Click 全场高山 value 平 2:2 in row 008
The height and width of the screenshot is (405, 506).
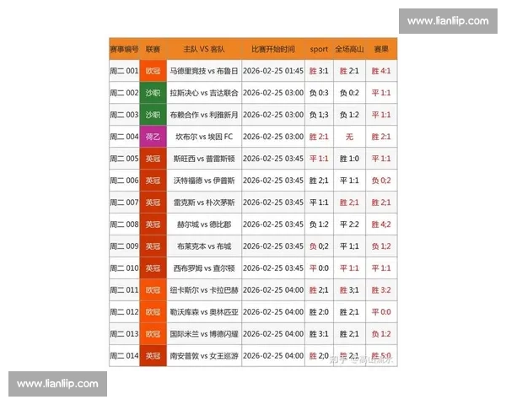click(x=349, y=224)
